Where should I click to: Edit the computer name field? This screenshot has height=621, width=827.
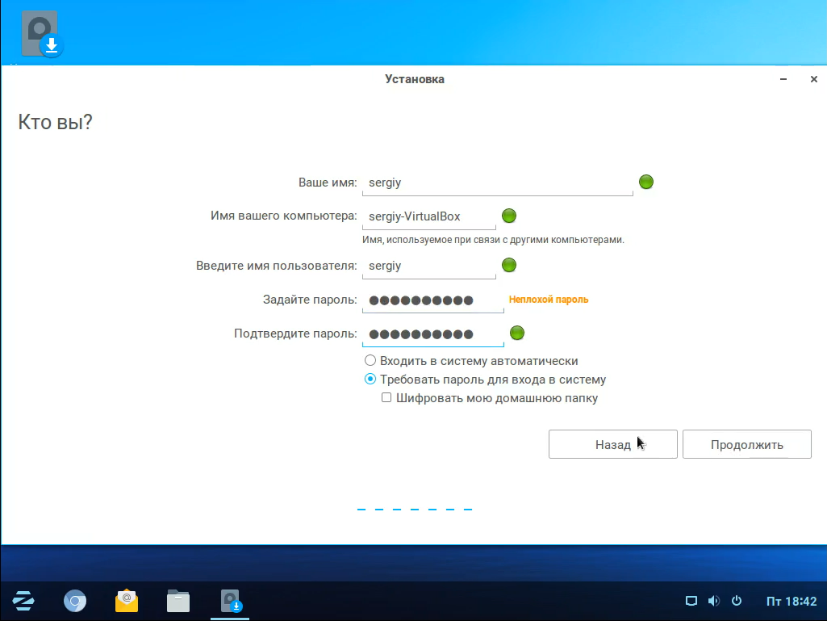[x=428, y=216]
